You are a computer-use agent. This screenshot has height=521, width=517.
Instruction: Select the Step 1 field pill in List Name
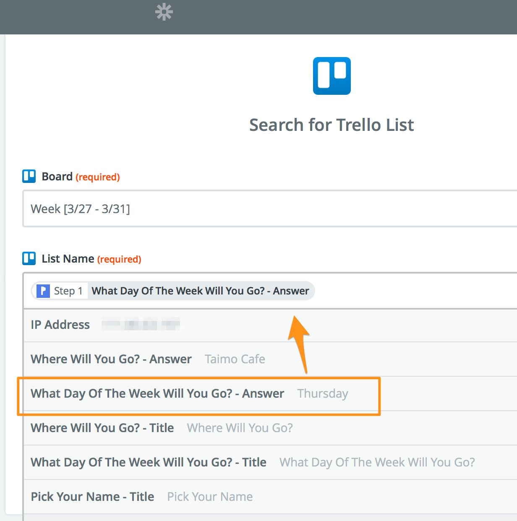click(x=173, y=291)
